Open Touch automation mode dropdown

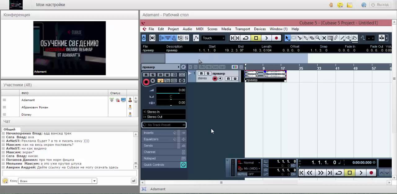pos(213,38)
